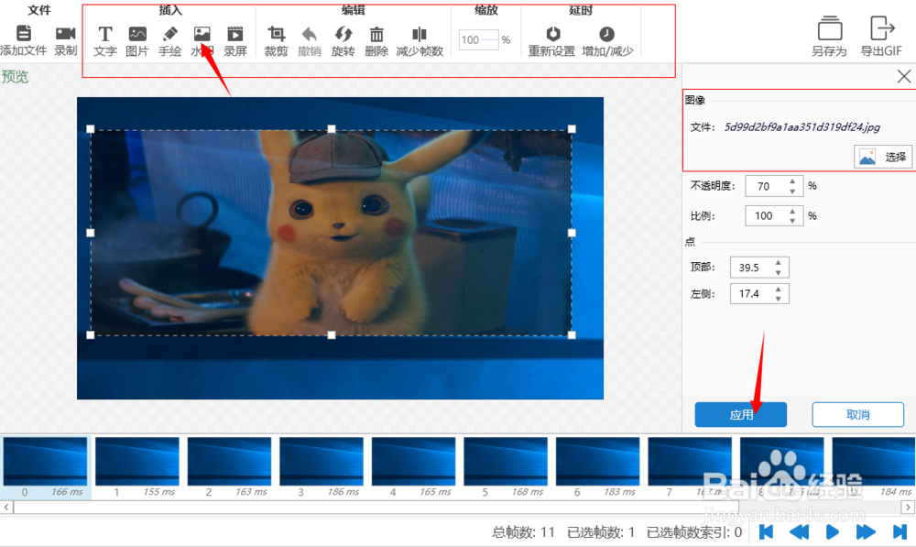This screenshot has height=547, width=916.
Task: Click the 顶部 top position field
Action: (752, 267)
